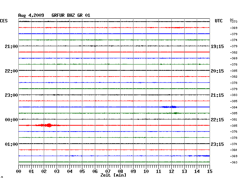Screen dimensions: 239x181
Task: Click the DC offset value "-384"
Action: 233,107
